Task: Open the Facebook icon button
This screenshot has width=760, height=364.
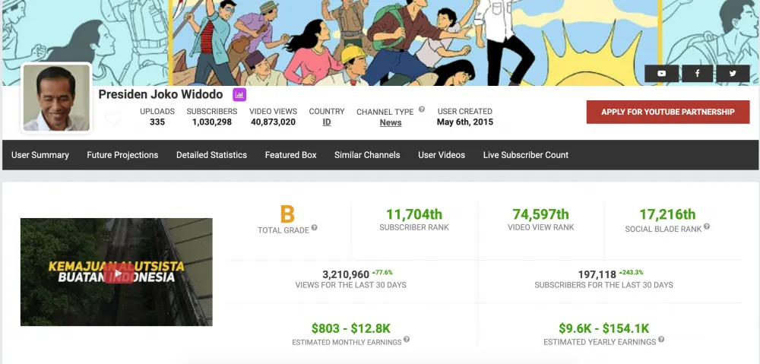Action: 697,73
